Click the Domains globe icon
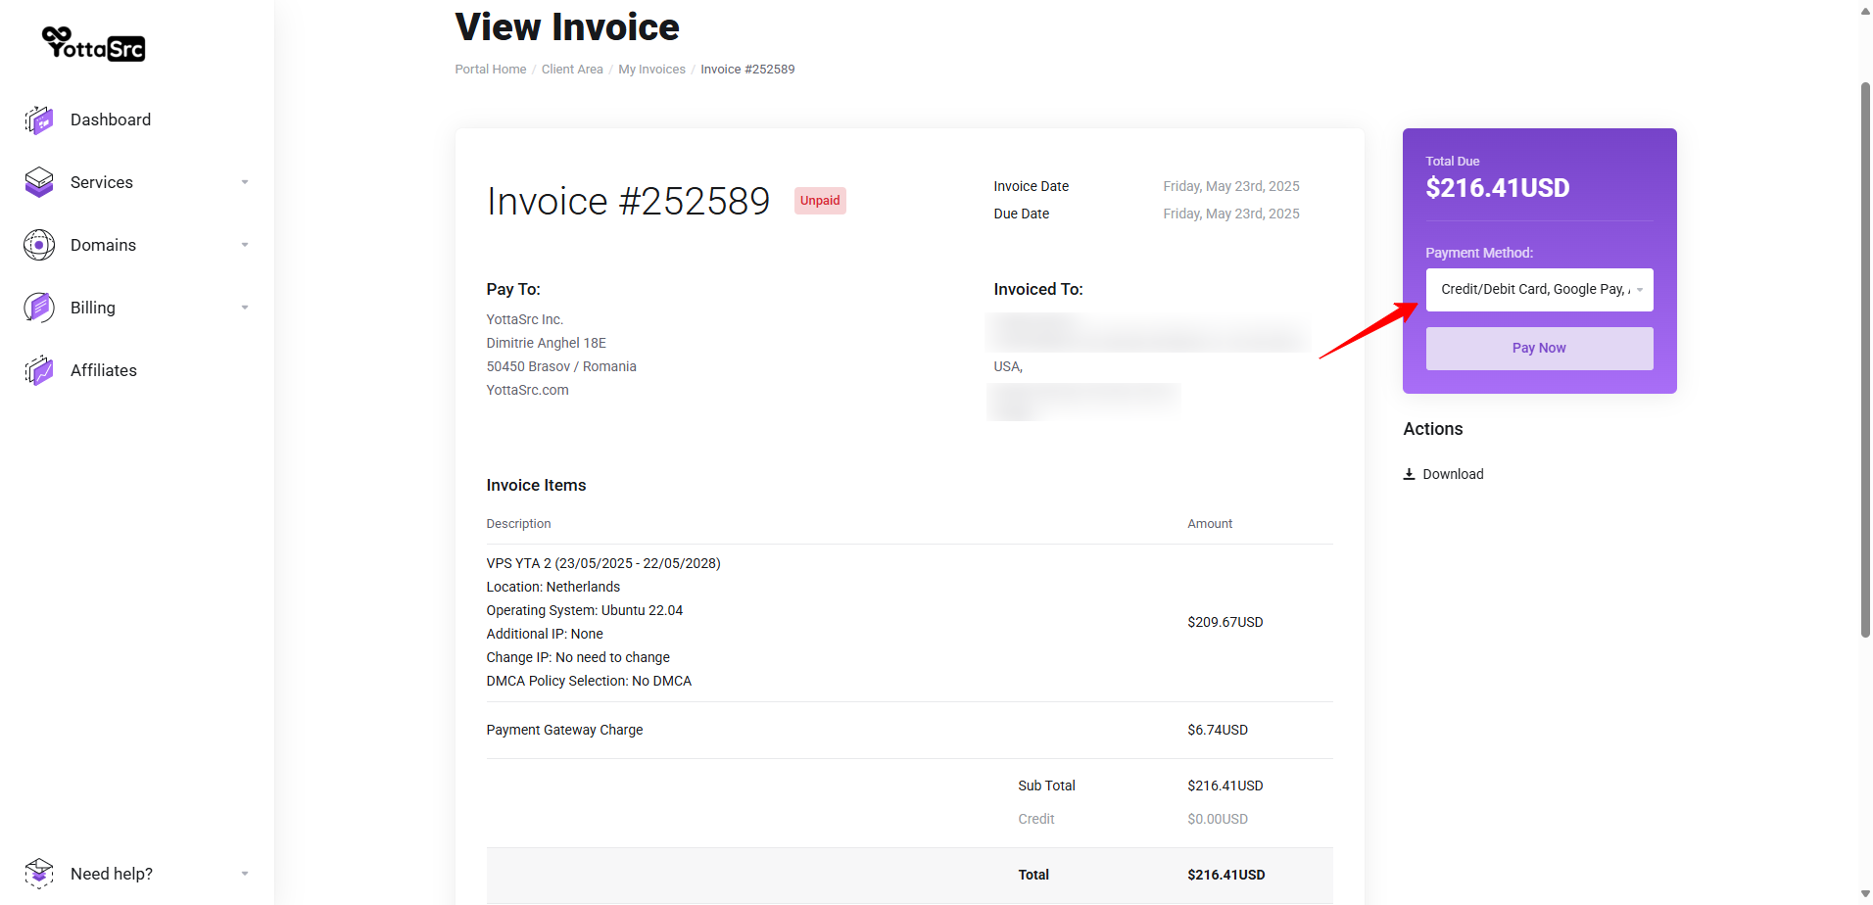1873x905 pixels. click(39, 245)
